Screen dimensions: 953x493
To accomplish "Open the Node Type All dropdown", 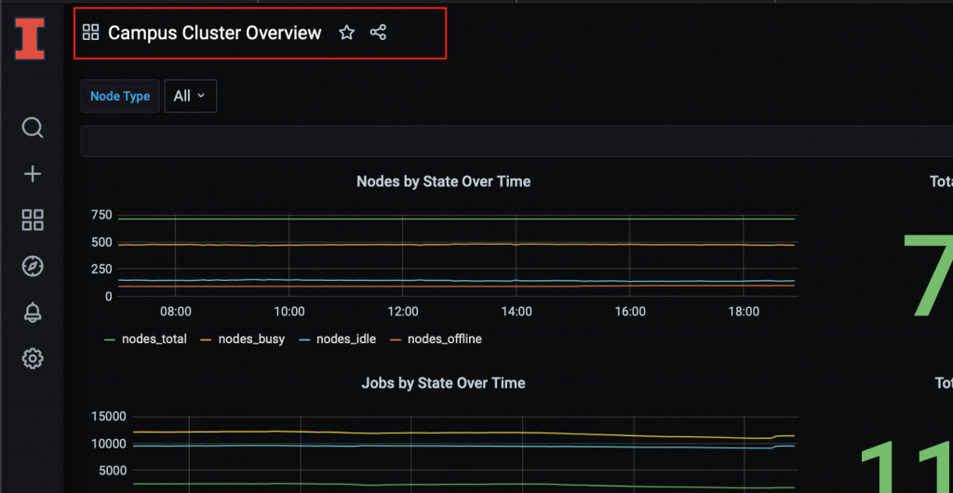I will pyautogui.click(x=190, y=96).
